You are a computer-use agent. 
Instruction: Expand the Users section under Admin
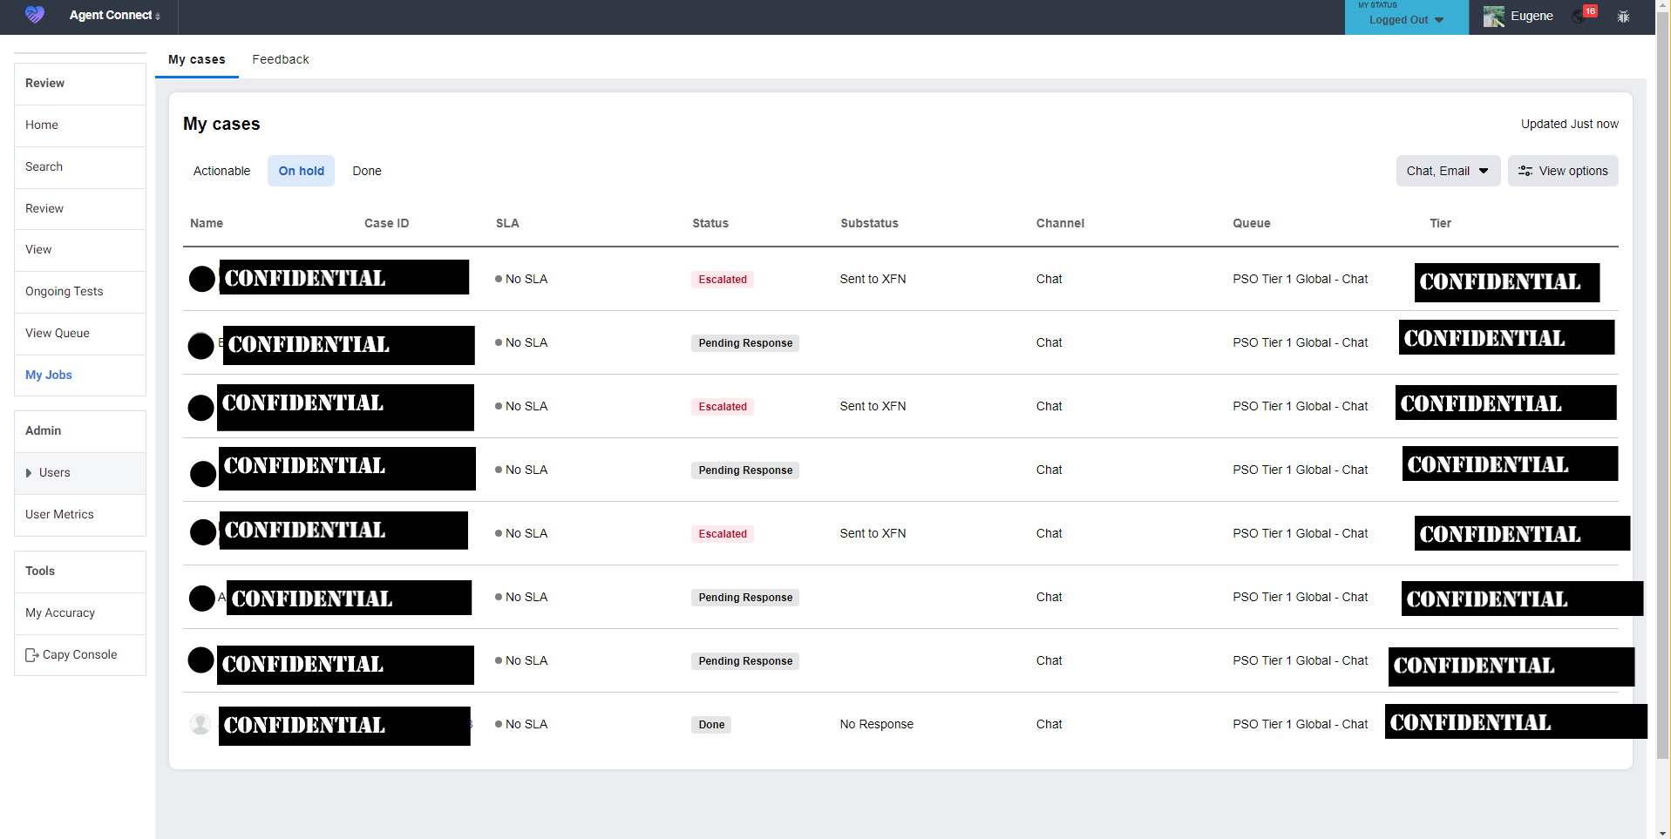80,472
